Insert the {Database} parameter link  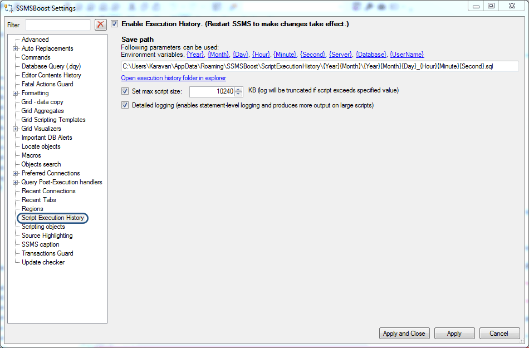[x=371, y=55]
